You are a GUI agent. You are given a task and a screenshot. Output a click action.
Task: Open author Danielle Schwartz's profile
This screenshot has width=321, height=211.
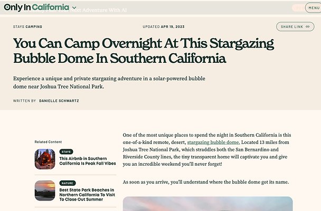(59, 101)
